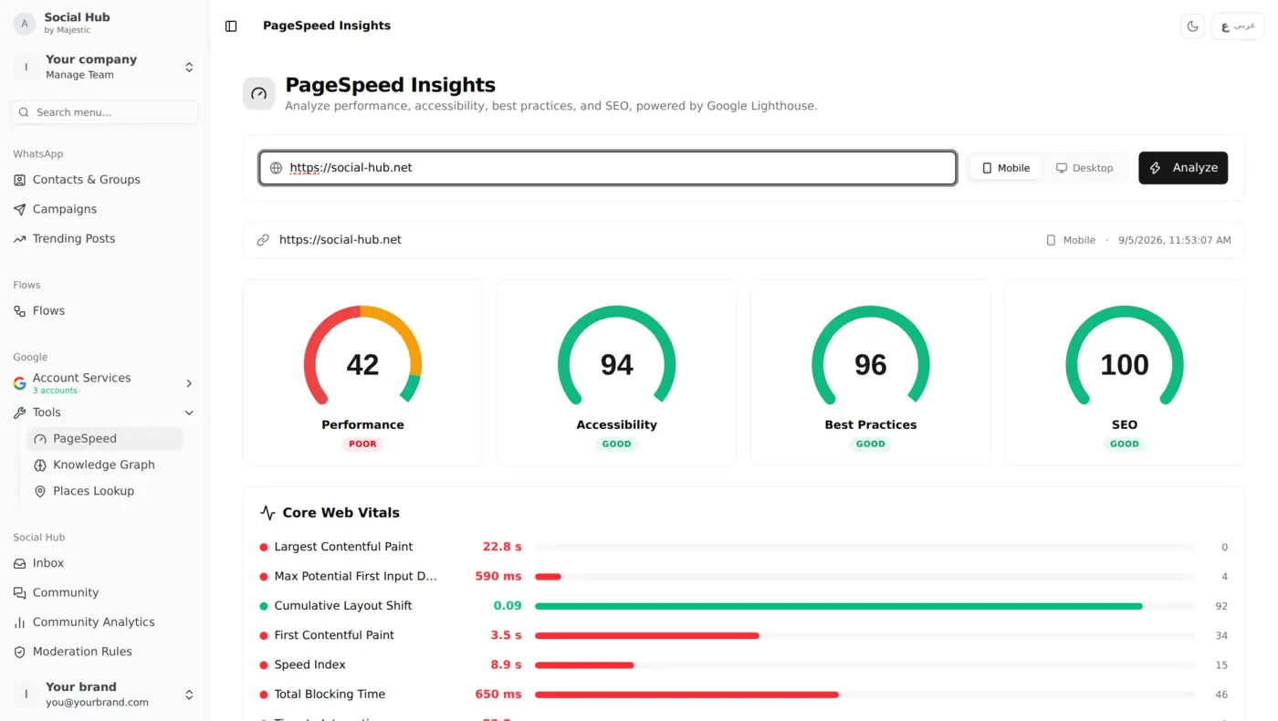Click the GOOD badge under Accessibility
Image resolution: width=1278 pixels, height=721 pixels.
tap(617, 444)
